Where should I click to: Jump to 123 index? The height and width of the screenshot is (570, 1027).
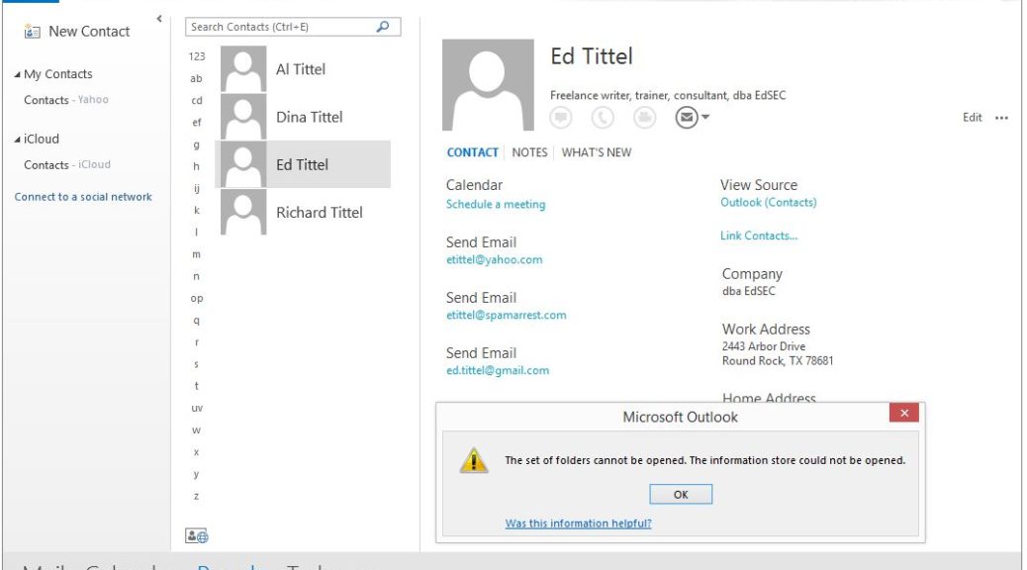[197, 56]
